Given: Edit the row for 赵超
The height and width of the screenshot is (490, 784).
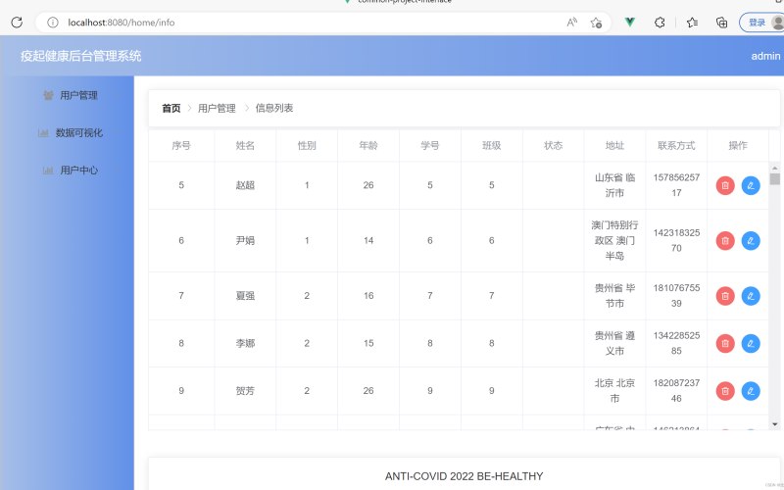Looking at the screenshot, I should click(x=751, y=185).
